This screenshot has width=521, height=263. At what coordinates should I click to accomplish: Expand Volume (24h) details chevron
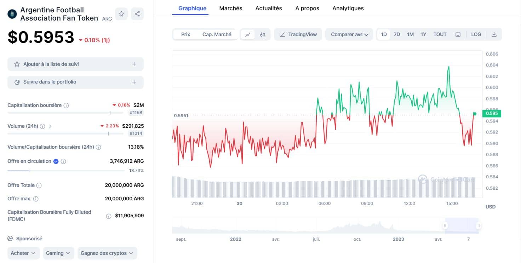[50, 126]
